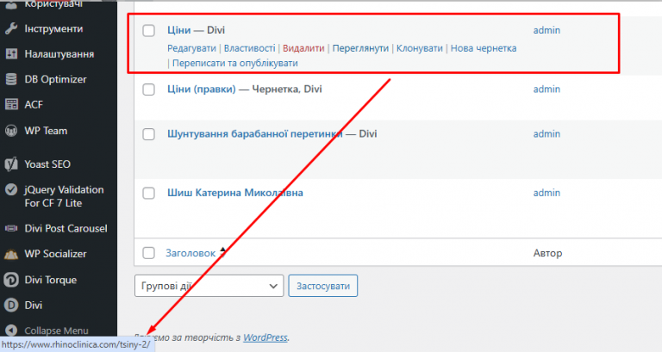The height and width of the screenshot is (352, 662).
Task: Click the WordPress footer link
Action: [265, 337]
